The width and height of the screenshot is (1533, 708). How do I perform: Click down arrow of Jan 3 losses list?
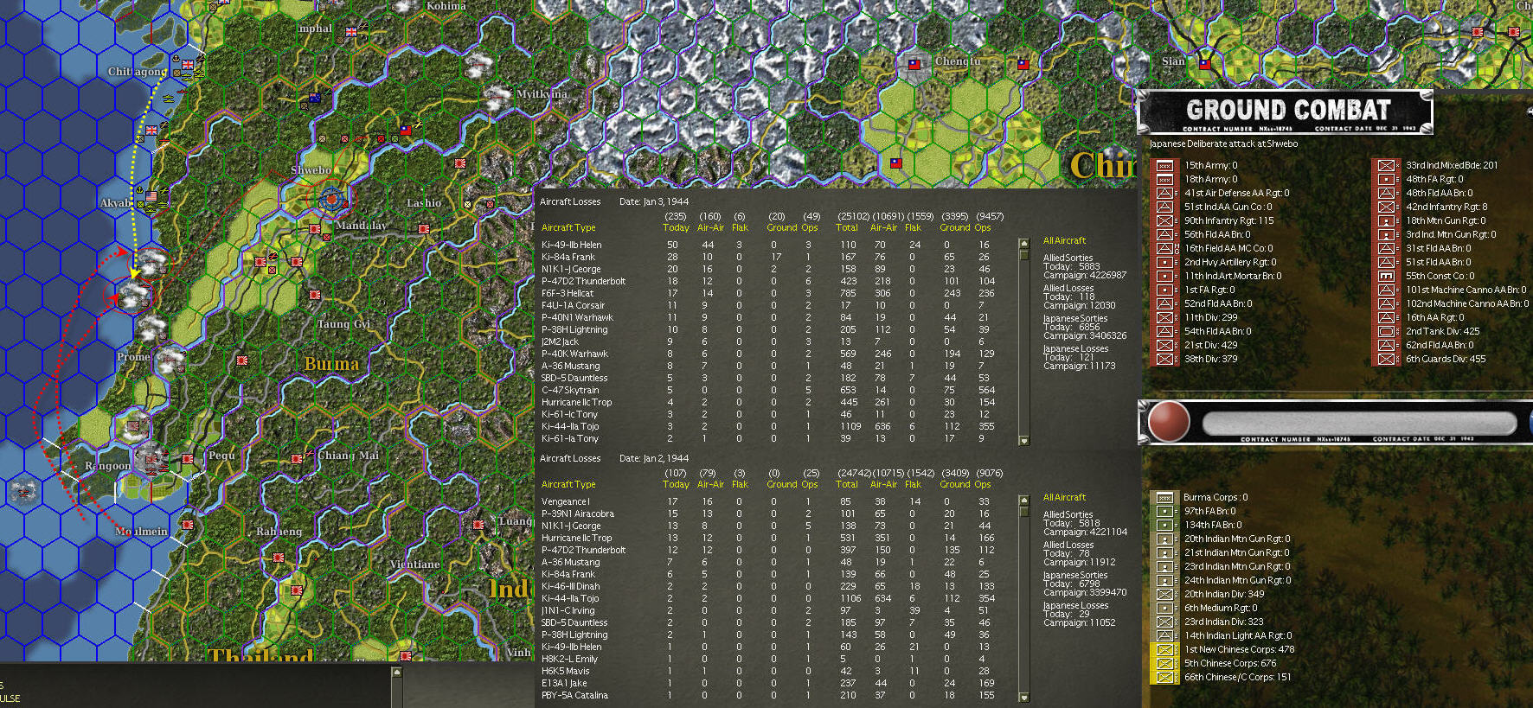point(1024,441)
